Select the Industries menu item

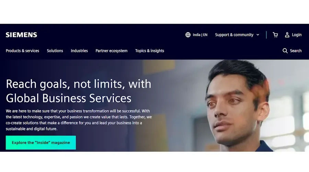79,51
